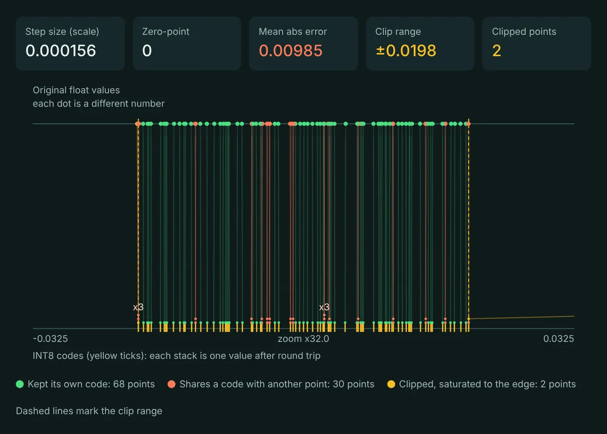The height and width of the screenshot is (434, 607).
Task: Click the "zoom x32.0" indicator
Action: click(x=303, y=338)
